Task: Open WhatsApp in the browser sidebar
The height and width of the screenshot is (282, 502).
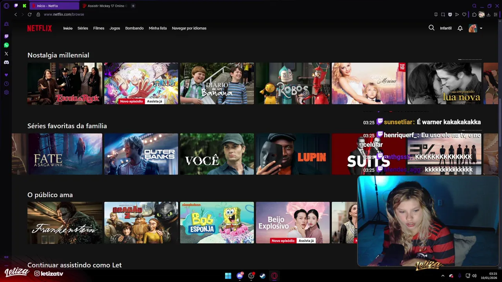Action: pos(6,45)
